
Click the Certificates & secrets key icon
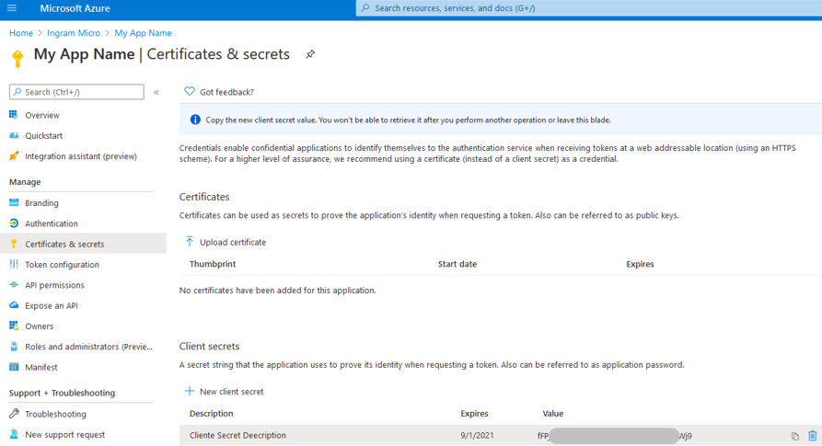[x=14, y=244]
